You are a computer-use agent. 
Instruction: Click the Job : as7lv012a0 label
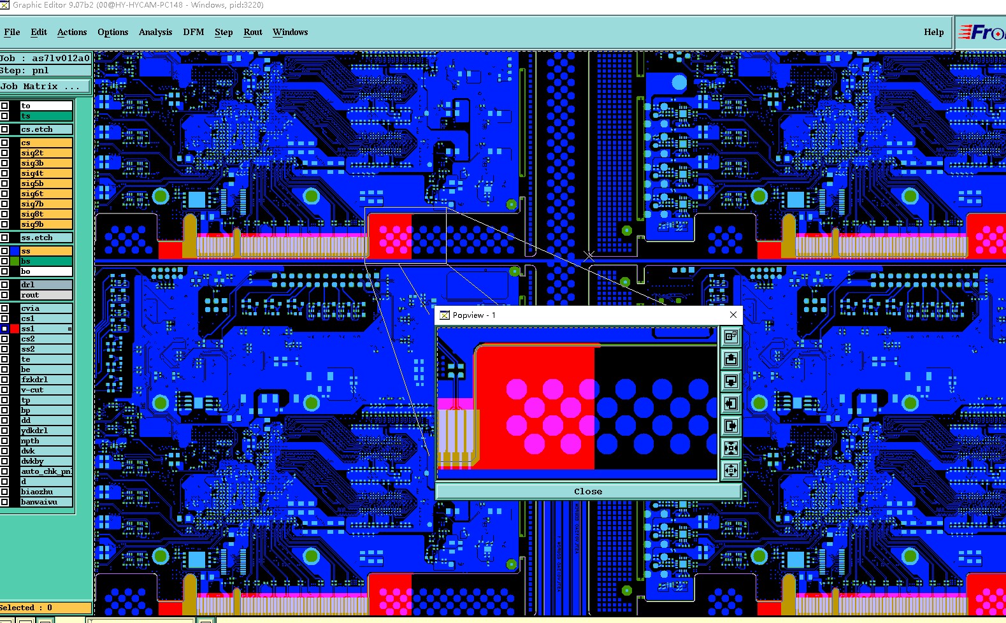[x=45, y=58]
